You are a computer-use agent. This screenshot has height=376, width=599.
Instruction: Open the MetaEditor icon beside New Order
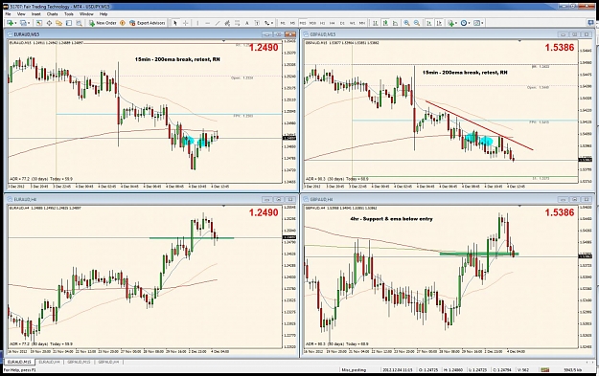point(123,23)
